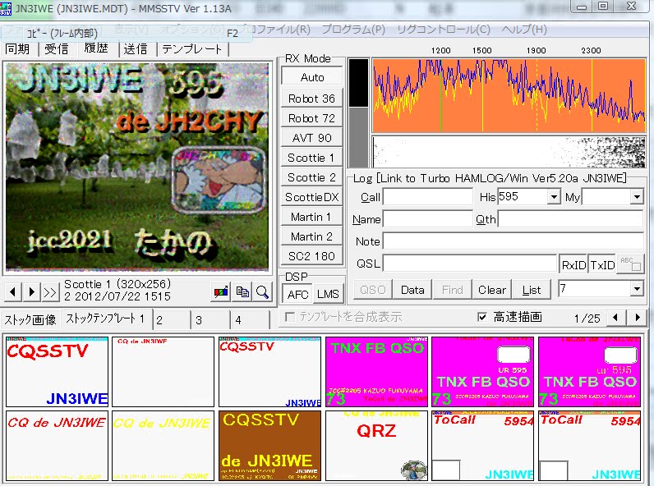Click inside the QSL input field
This screenshot has height=486, width=654.
click(470, 264)
